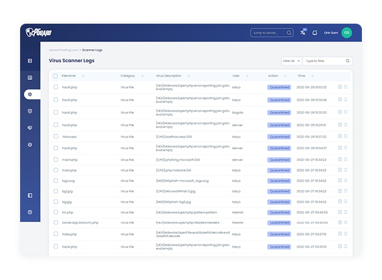The image size is (382, 280).
Task: Open the Filter All dropdown
Action: pos(292,61)
